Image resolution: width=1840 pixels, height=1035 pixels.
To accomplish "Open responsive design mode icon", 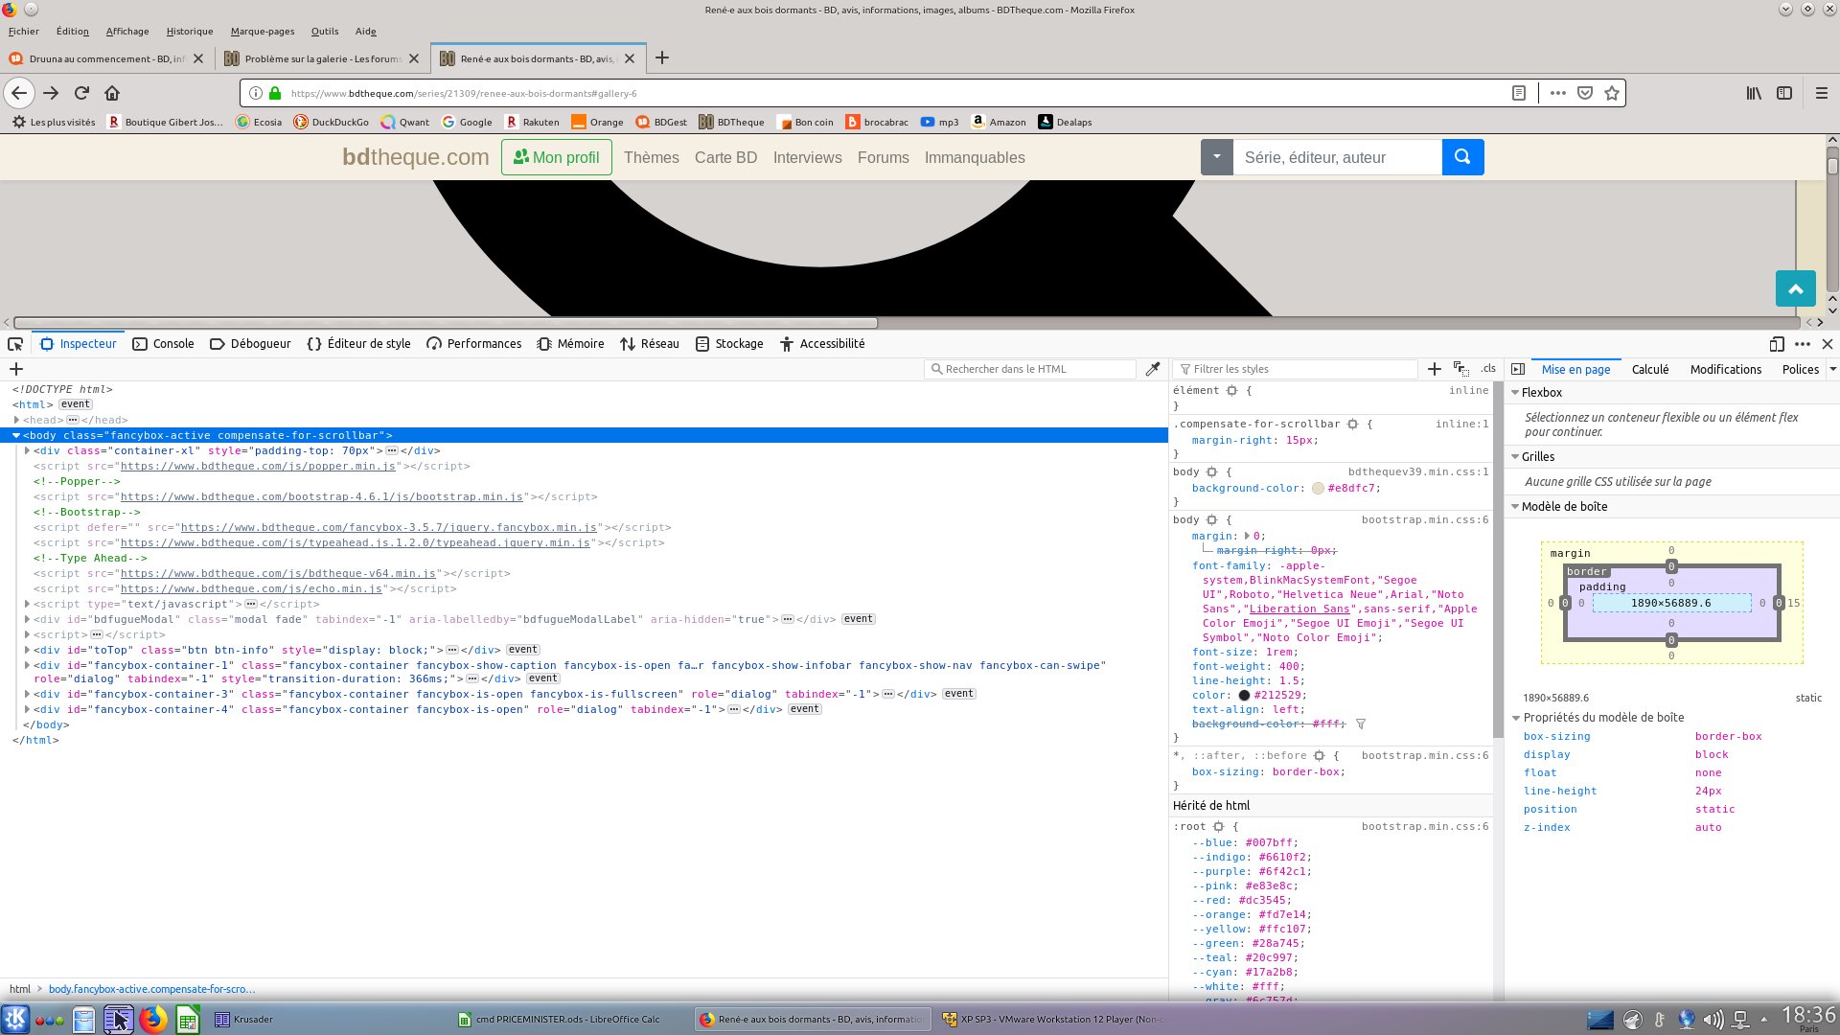I will [x=1777, y=344].
